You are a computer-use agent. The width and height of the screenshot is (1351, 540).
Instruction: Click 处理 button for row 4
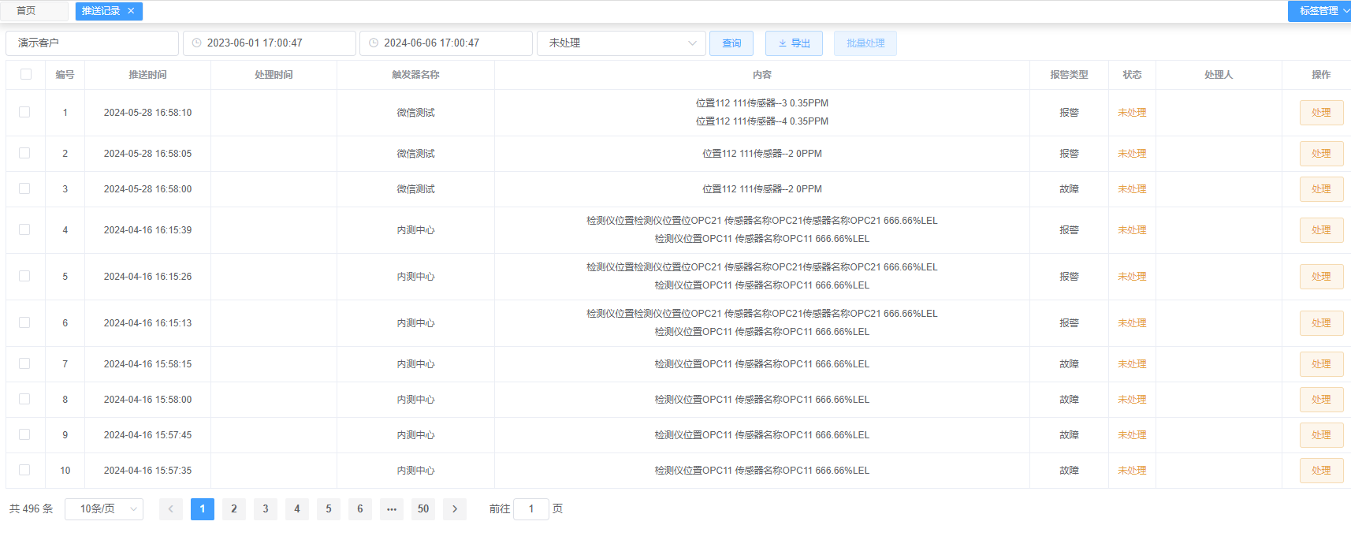point(1321,230)
